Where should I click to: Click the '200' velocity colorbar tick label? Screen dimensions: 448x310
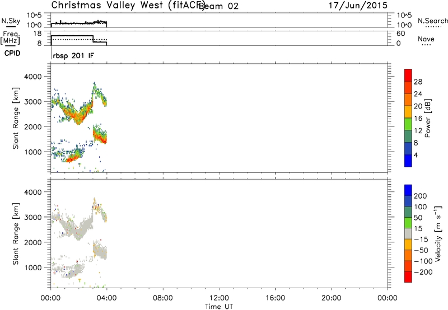421,196
